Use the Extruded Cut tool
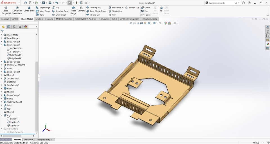The width and height of the screenshot is (270, 144). click(116, 8)
